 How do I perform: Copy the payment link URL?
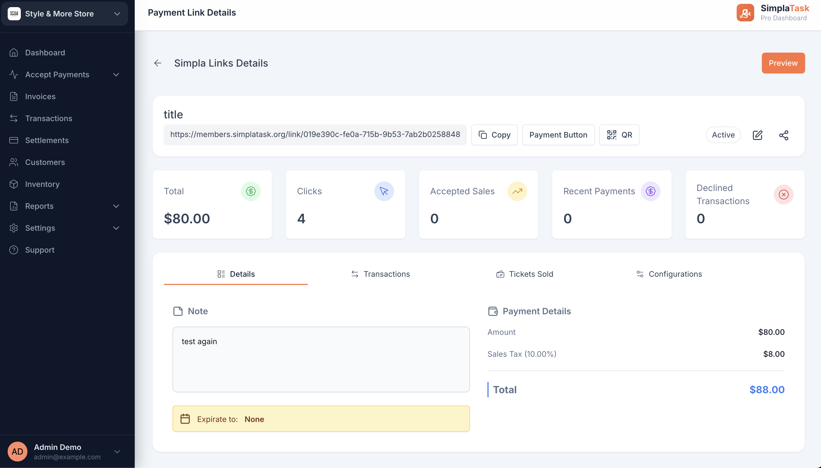tap(494, 135)
